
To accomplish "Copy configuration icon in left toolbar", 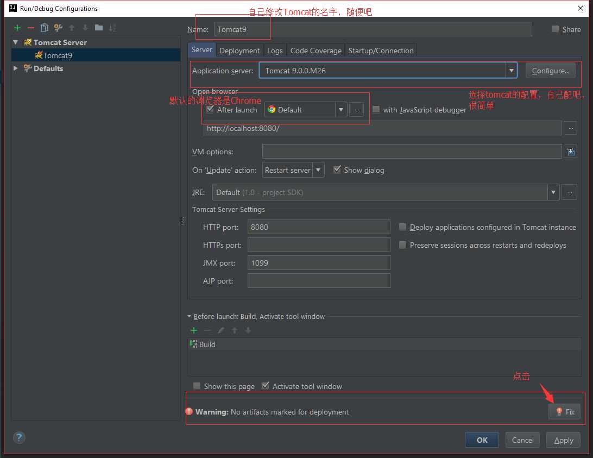I will coord(45,28).
